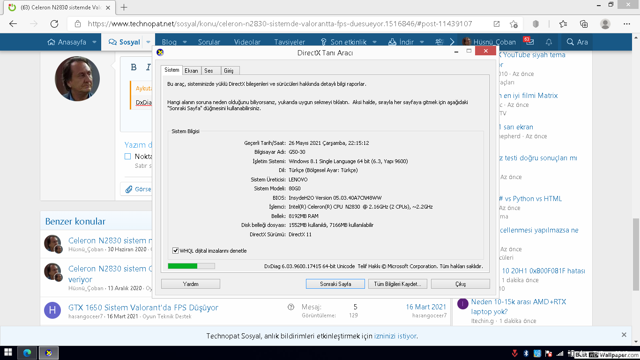
Task: Open the Videolar menu item
Action: 247,42
